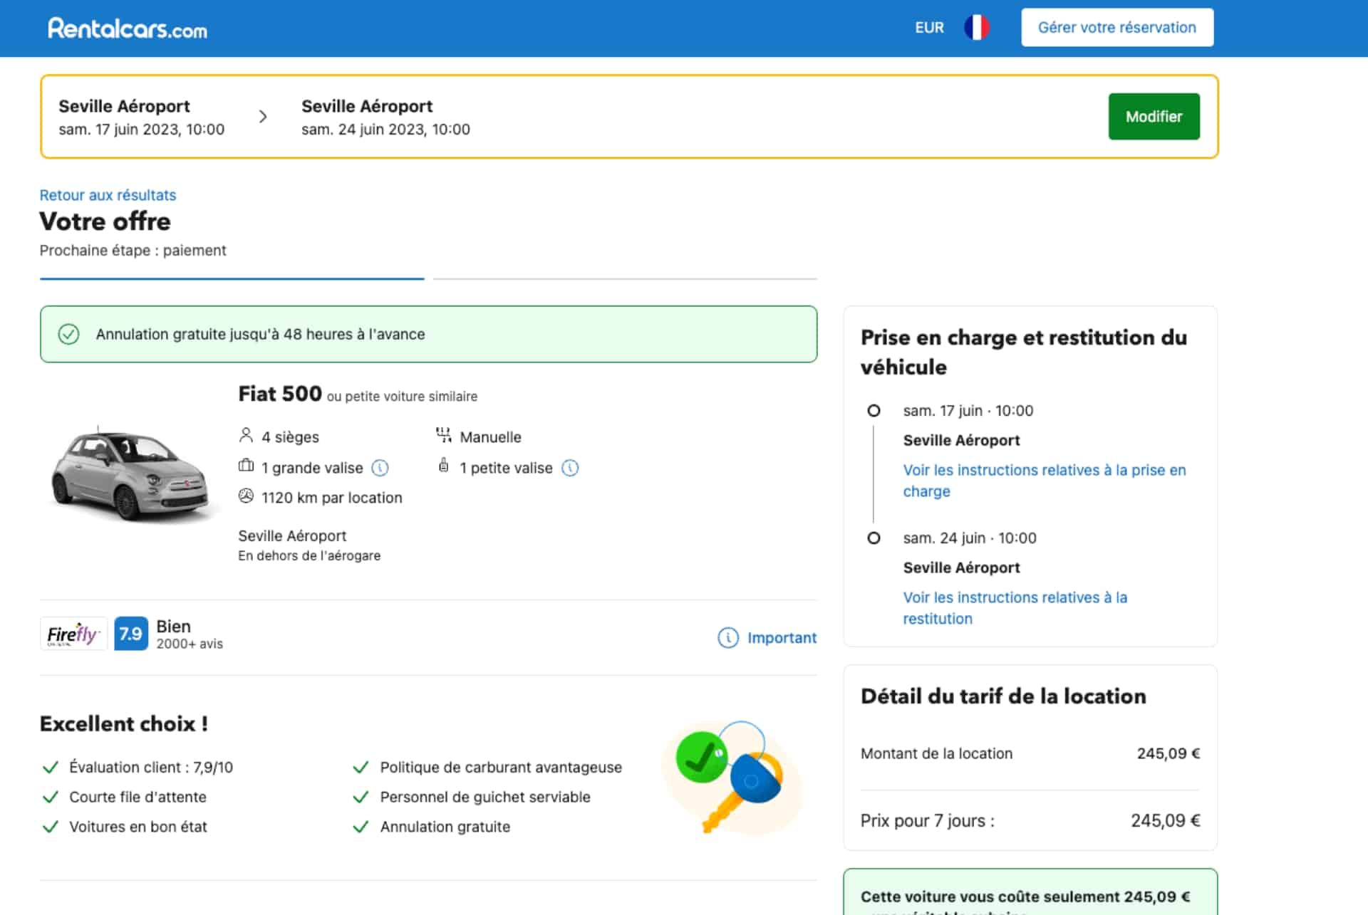Click the seats person icon

pos(246,435)
